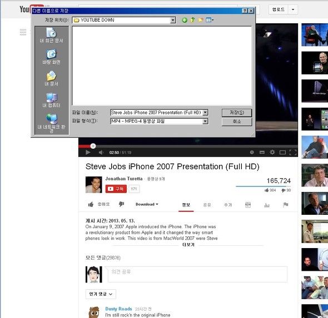Open YouTube guide hamburger menu icon
The width and height of the screenshot is (328, 318).
click(x=23, y=32)
